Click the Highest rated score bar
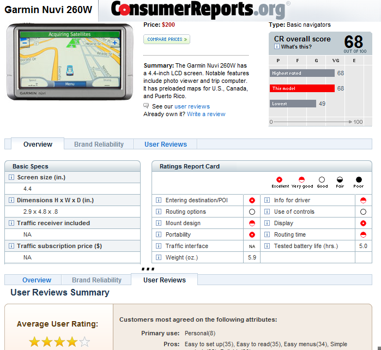 click(302, 73)
